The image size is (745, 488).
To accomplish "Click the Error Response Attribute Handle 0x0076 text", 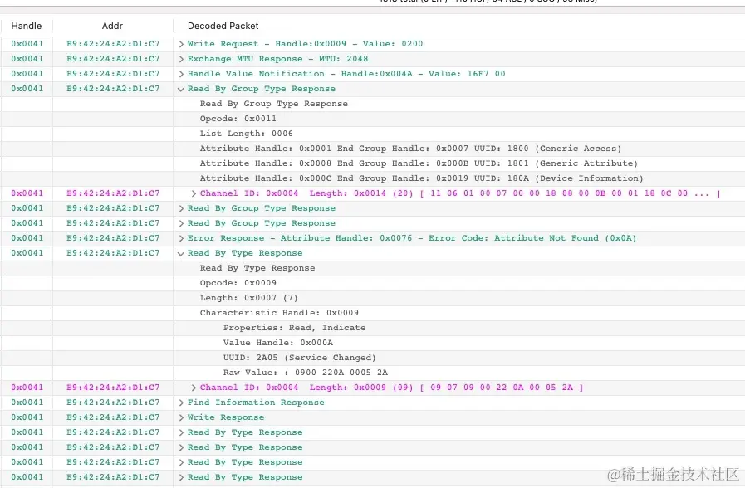I will pos(411,238).
